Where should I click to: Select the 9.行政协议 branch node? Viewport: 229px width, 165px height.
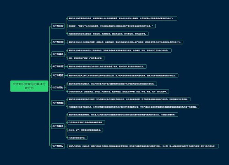pyautogui.click(x=58, y=146)
